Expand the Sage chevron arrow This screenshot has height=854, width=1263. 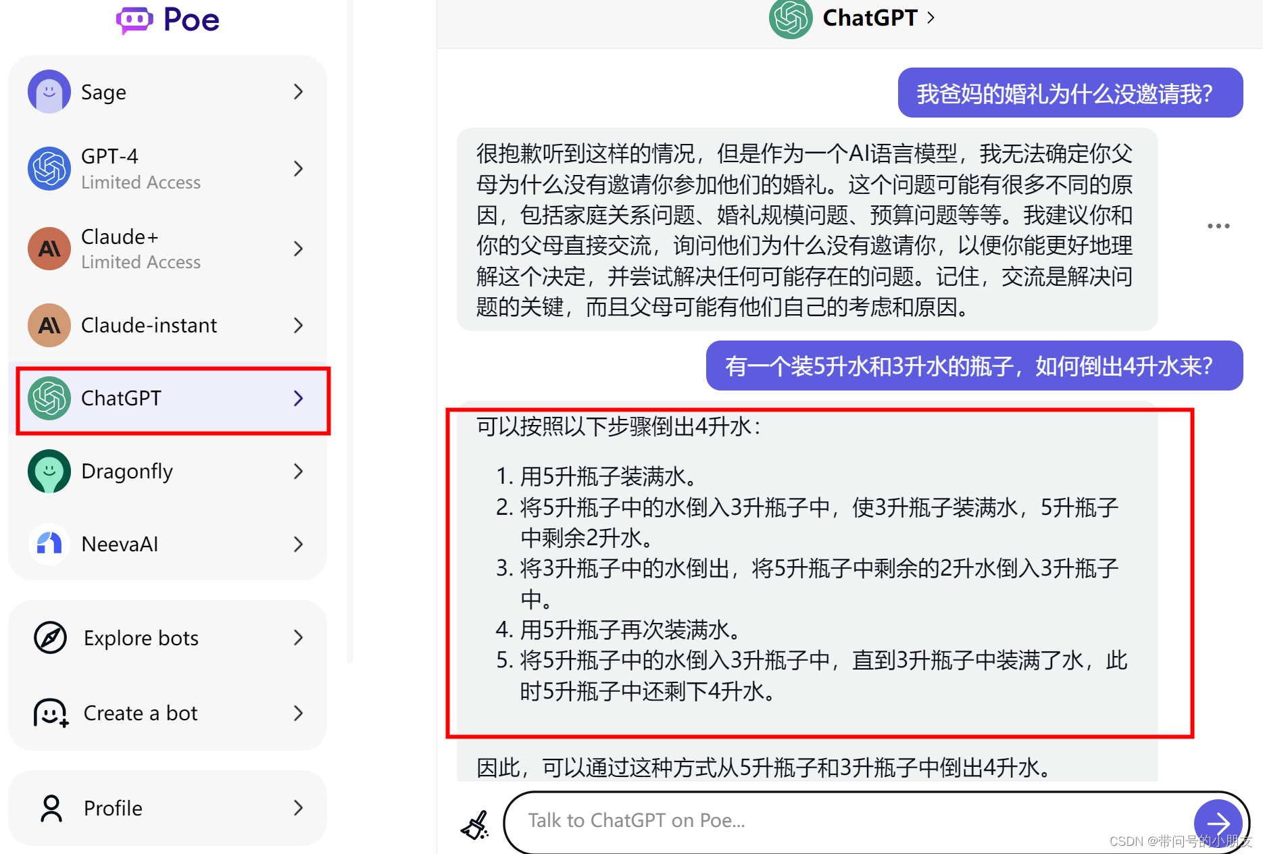click(x=299, y=91)
